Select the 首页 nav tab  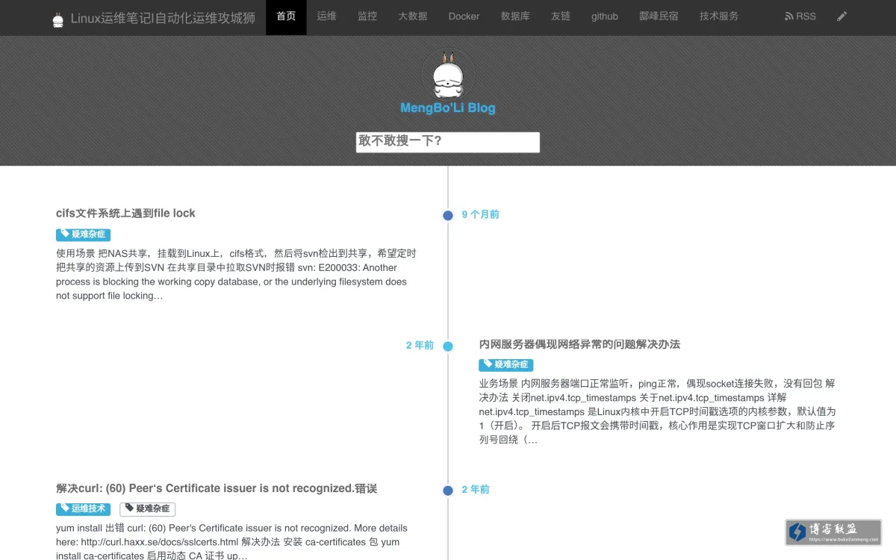pyautogui.click(x=286, y=16)
